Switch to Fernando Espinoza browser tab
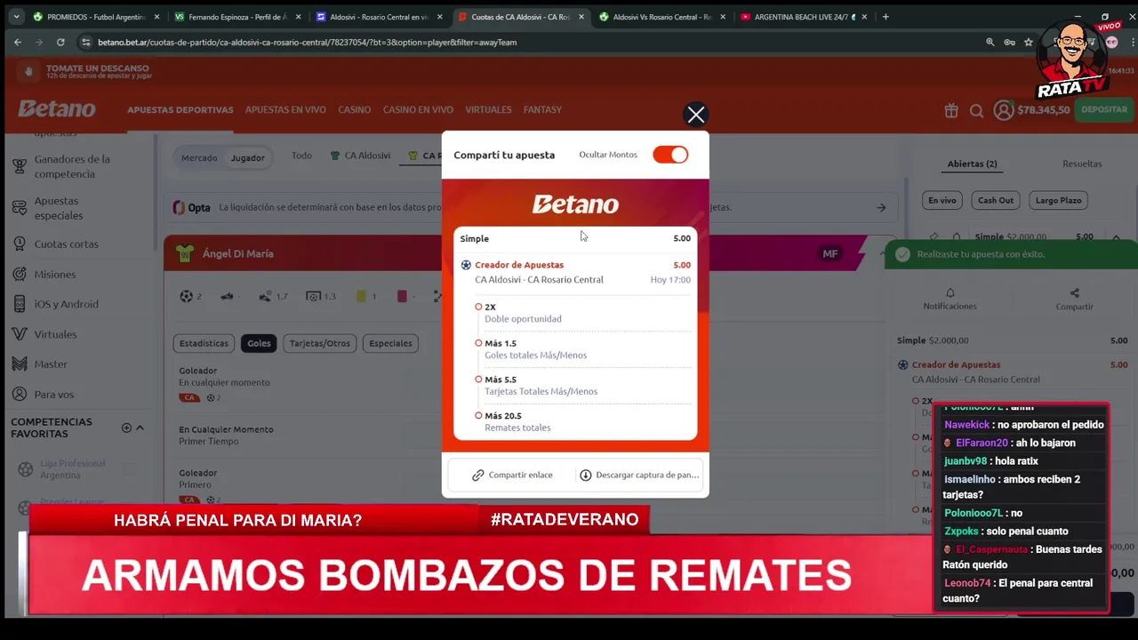1138x640 pixels. (x=237, y=17)
